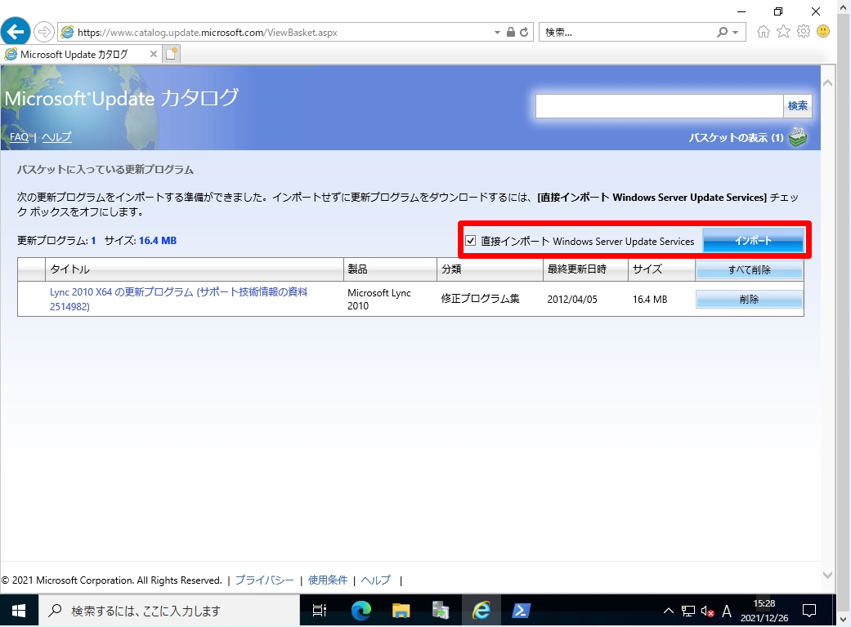This screenshot has height=627, width=851.
Task: Open Server Manager from the taskbar
Action: pos(441,611)
